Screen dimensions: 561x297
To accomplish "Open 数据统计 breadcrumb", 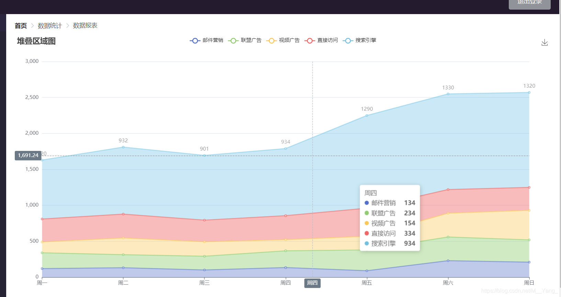I will pyautogui.click(x=50, y=26).
